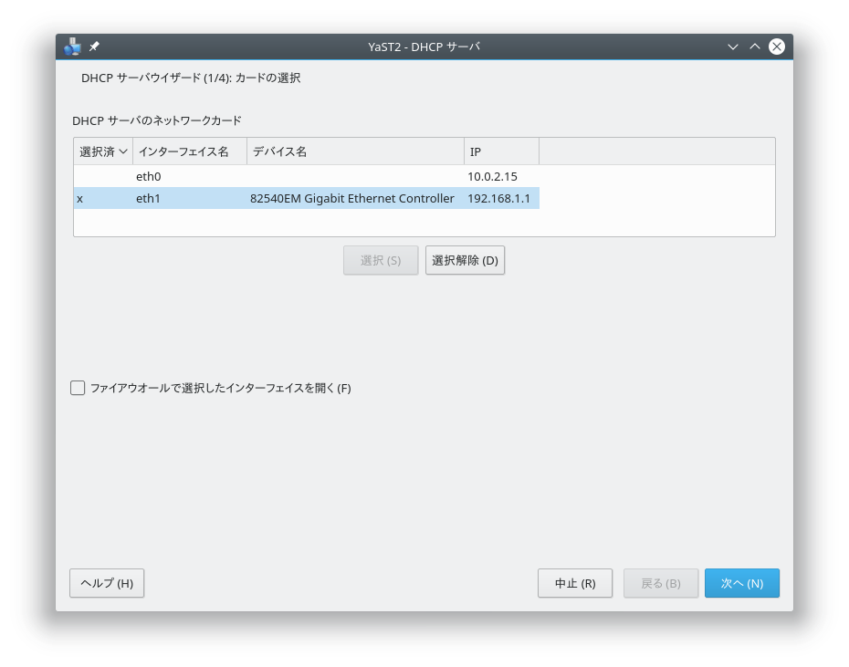Click the インターフェイス名 column header
This screenshot has height=667, width=849.
click(x=190, y=151)
